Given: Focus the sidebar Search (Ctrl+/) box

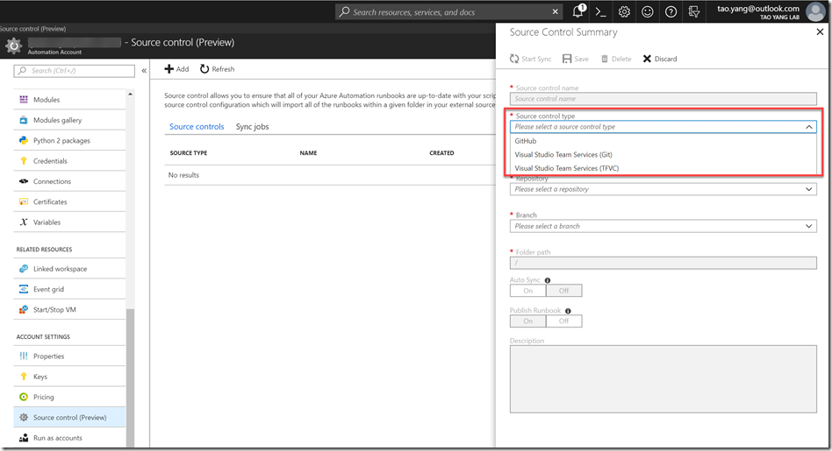Looking at the screenshot, I should 75,70.
